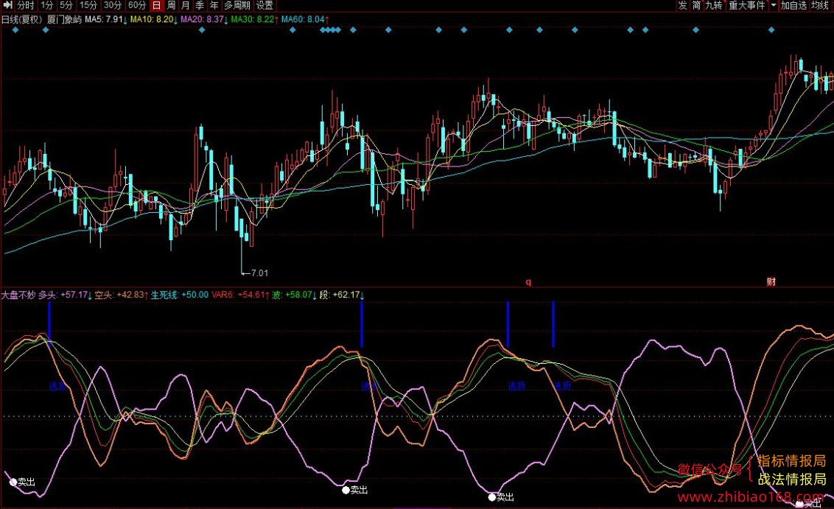Click the rightmost blue 逃顶 vertical bar
834x509 pixels.
[x=553, y=324]
